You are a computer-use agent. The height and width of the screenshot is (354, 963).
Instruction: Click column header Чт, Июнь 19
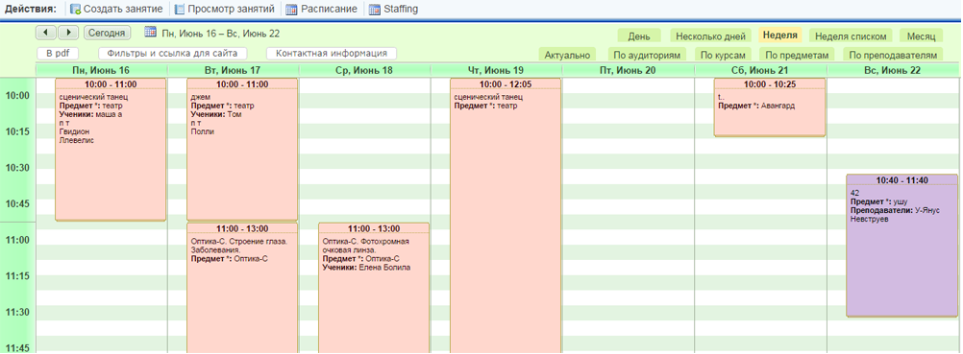tap(496, 70)
